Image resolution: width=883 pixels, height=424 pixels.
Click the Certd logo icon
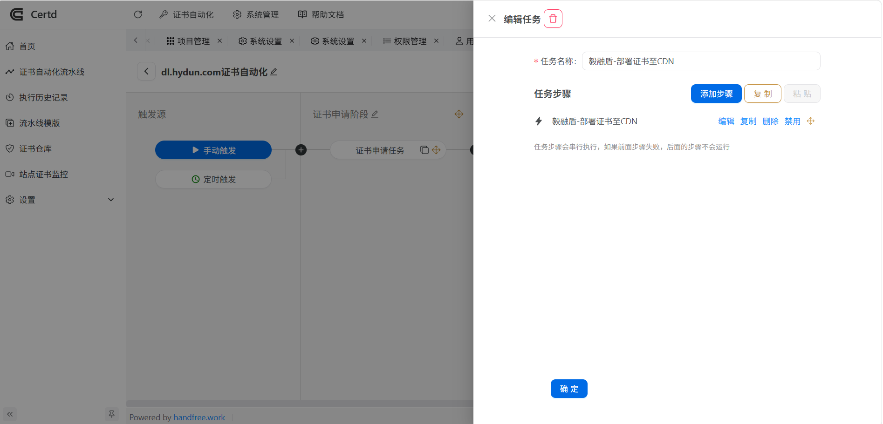[17, 14]
